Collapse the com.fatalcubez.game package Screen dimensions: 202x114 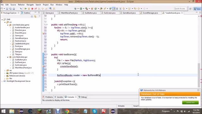(8, 25)
